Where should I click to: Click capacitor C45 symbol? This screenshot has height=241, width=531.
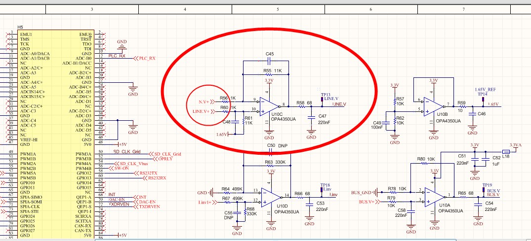[x=270, y=61]
